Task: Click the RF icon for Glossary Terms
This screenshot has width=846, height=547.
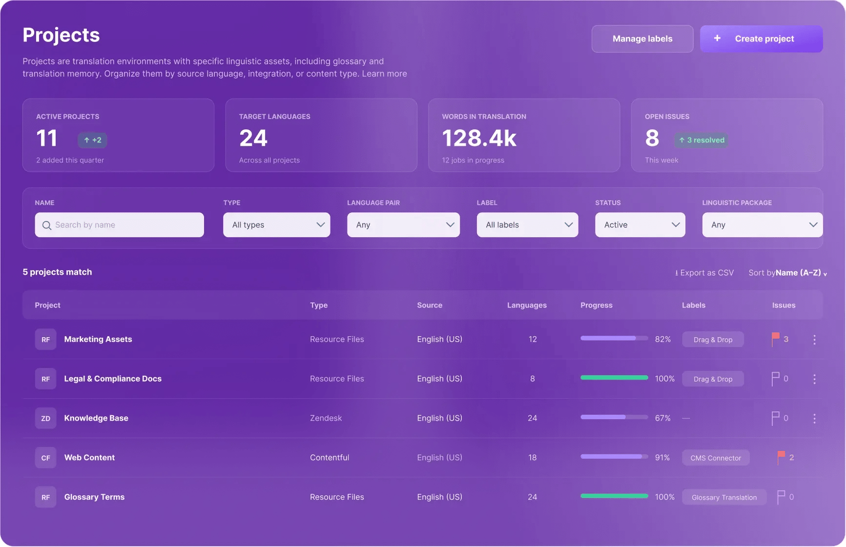Action: tap(45, 498)
